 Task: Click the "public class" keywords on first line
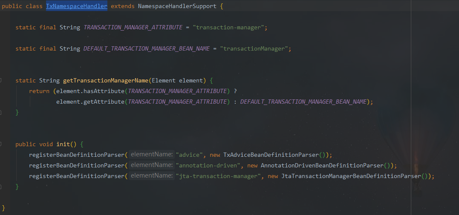point(22,6)
